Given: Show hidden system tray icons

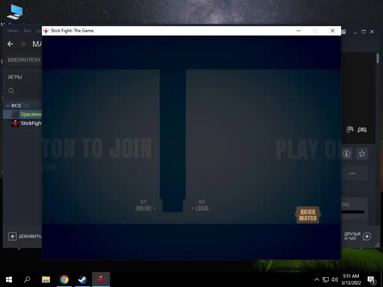Looking at the screenshot, I should (316, 280).
